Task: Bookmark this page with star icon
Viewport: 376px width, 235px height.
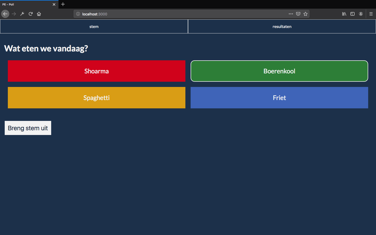Action: click(305, 14)
